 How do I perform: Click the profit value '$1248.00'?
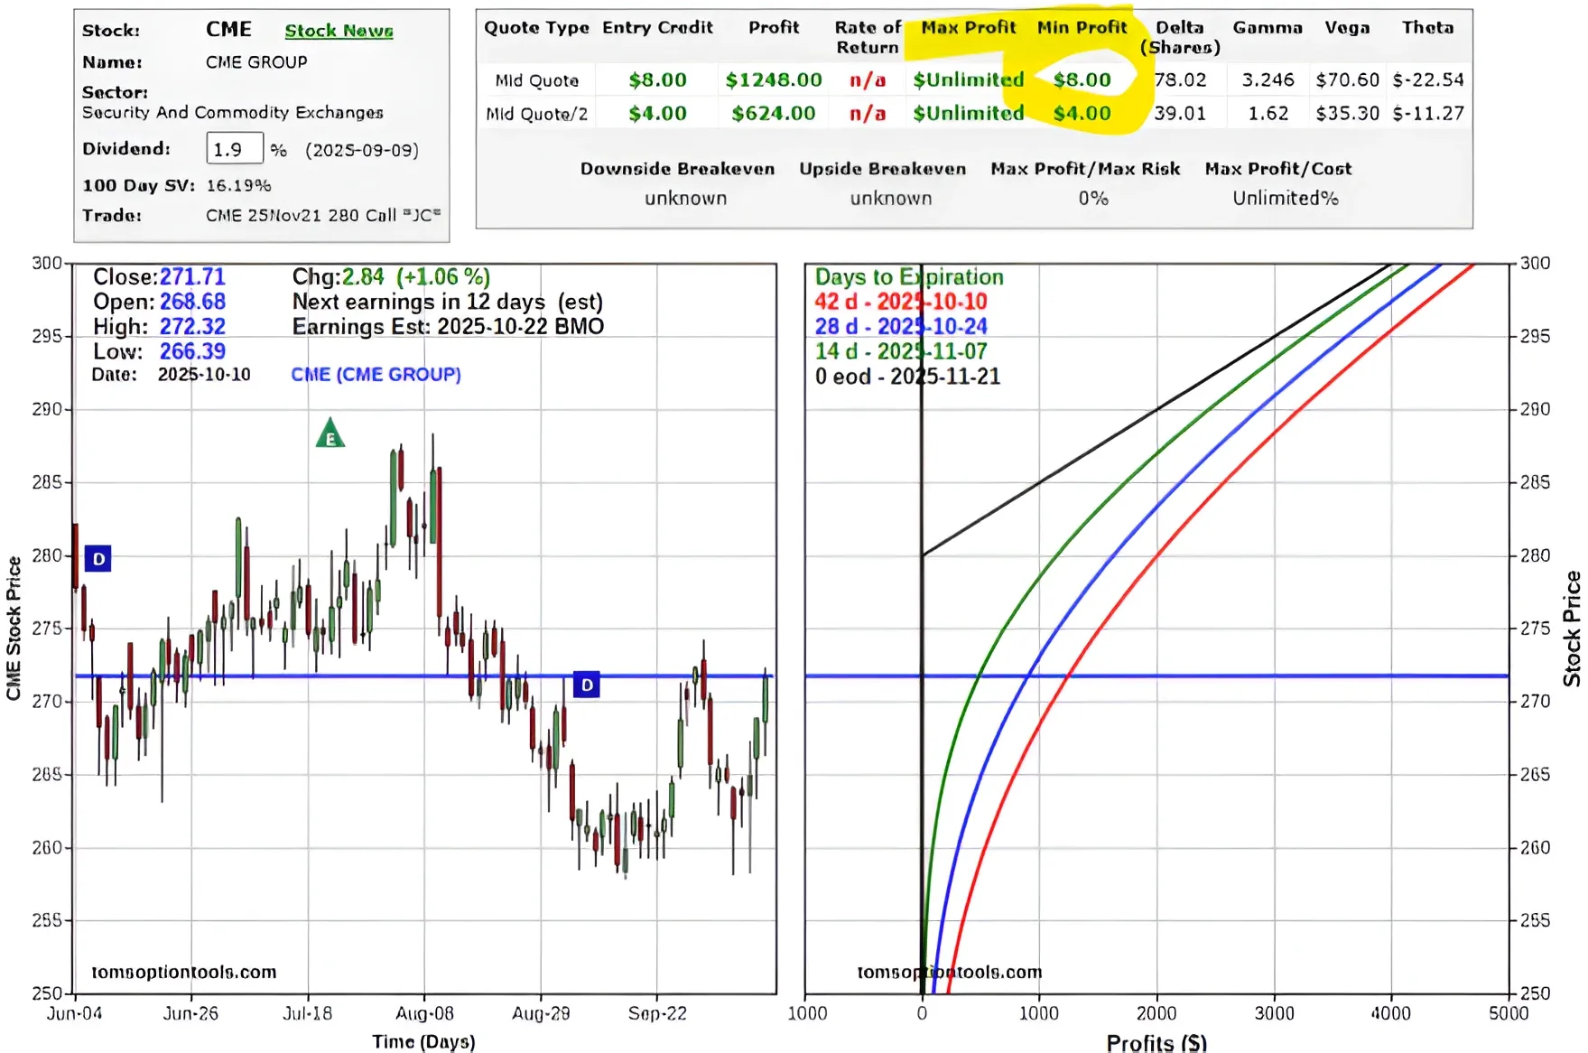(x=774, y=80)
